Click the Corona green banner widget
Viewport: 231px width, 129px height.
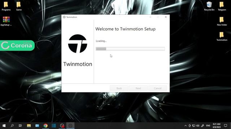point(17,46)
